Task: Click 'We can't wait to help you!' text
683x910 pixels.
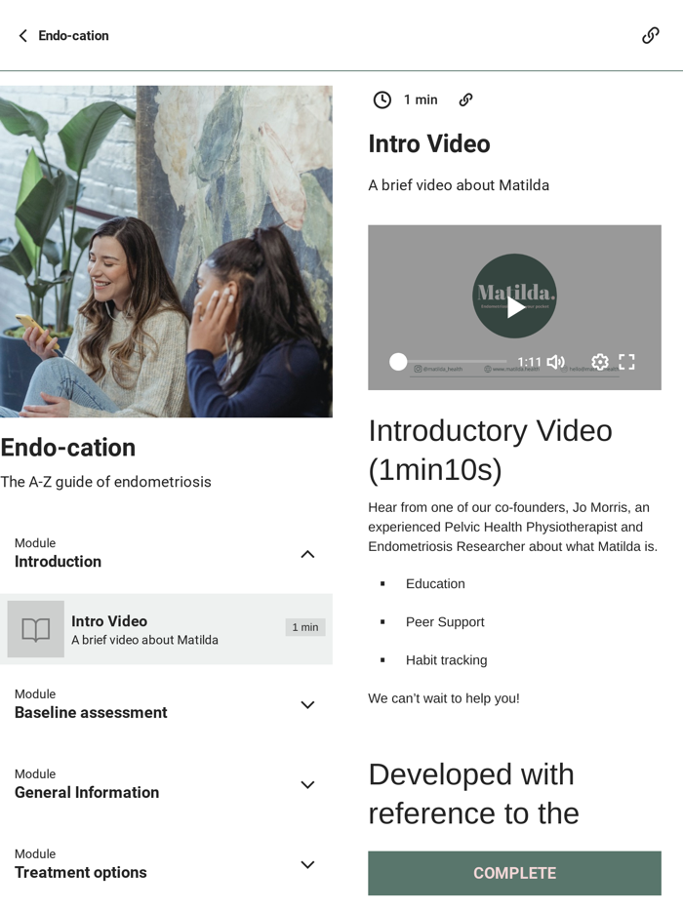Action: (444, 698)
